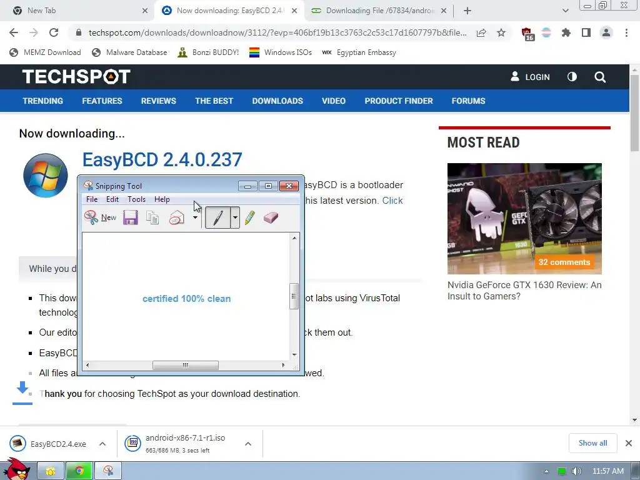Open Bonzi BUDDY! bookmark
640x480 pixels.
coord(208,52)
